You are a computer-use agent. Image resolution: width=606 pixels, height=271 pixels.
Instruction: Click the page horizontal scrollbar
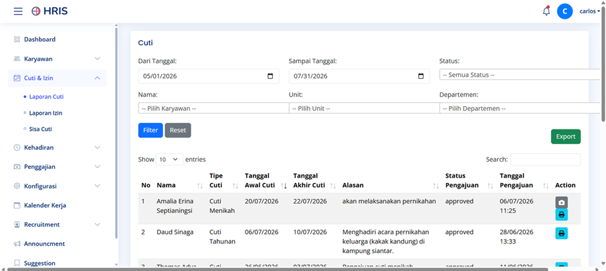(278, 269)
